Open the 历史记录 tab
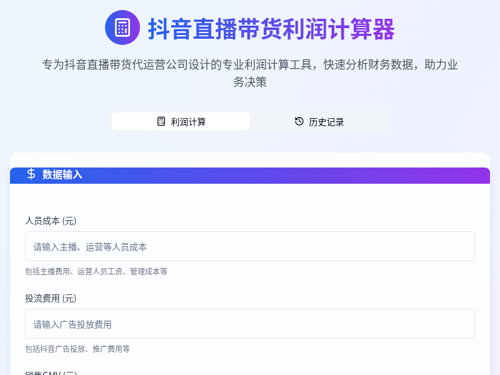 coord(319,121)
